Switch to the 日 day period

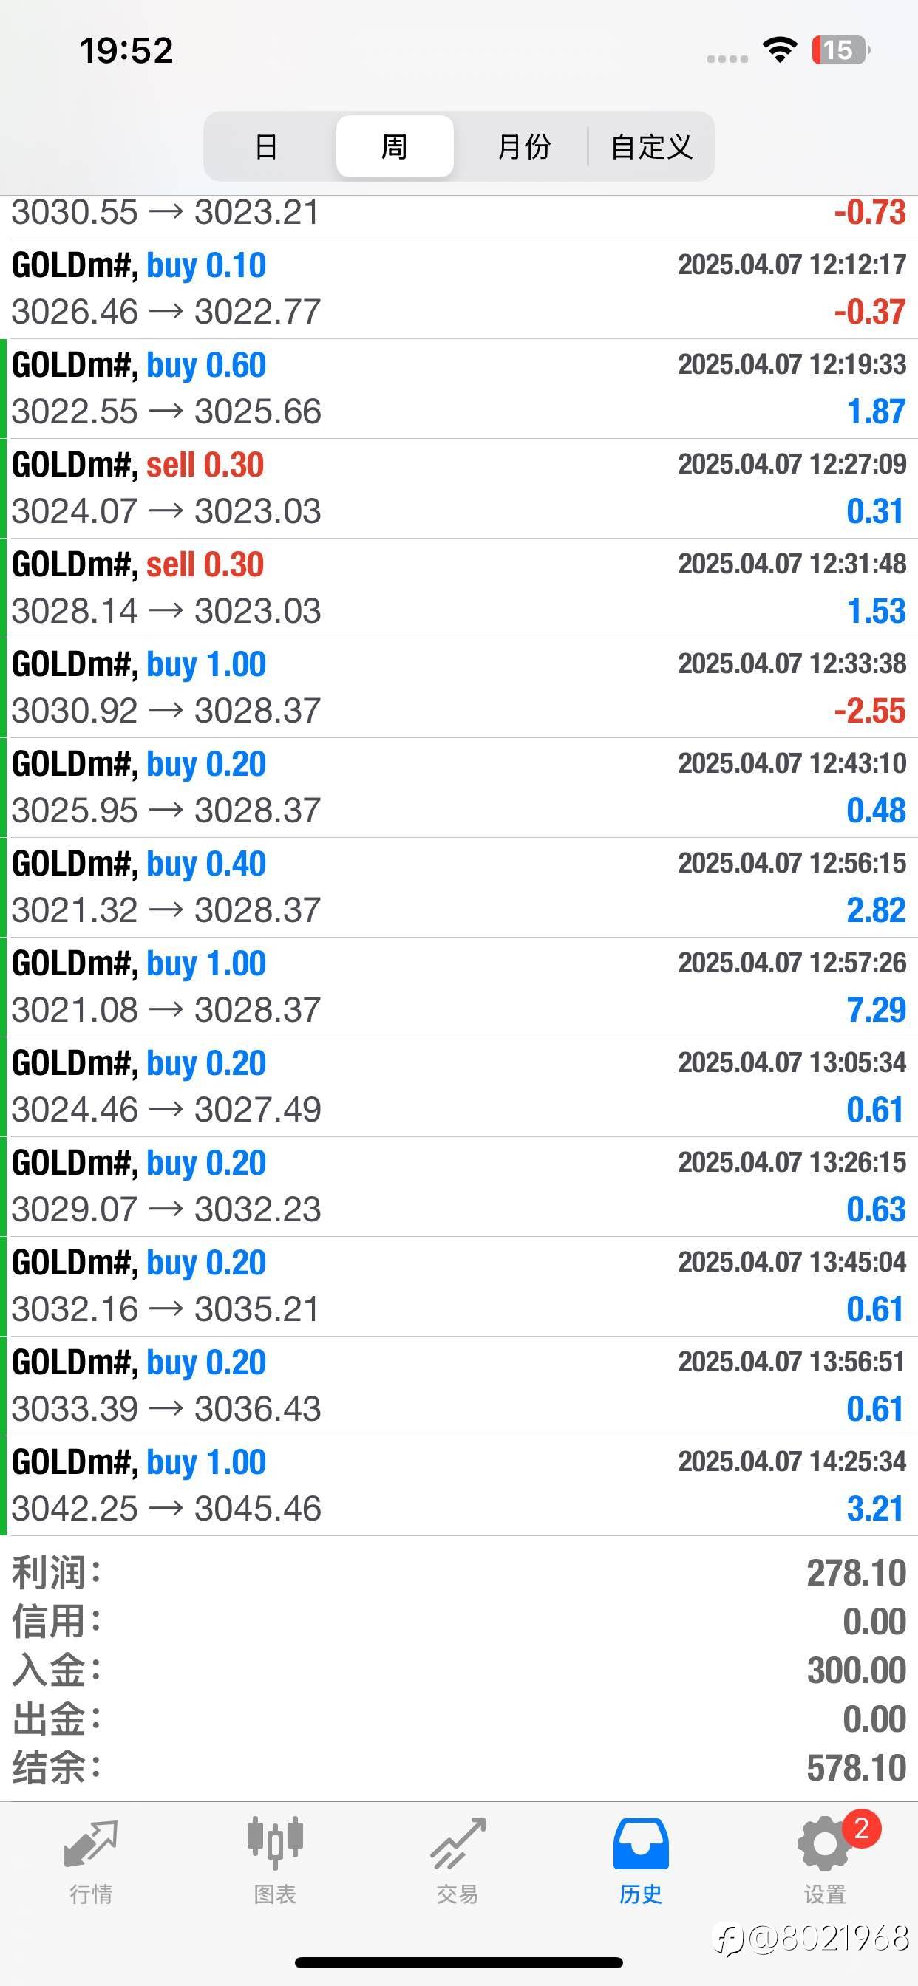point(266,146)
